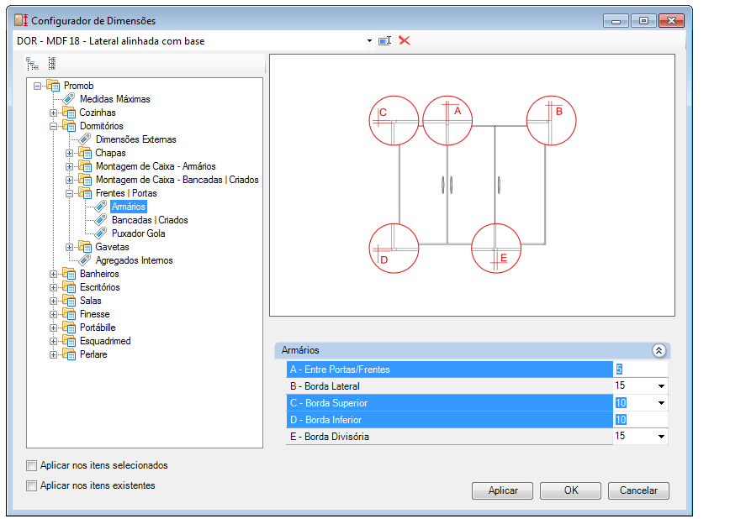The image size is (730, 519).
Task: Select row A - Entre Portas/Frentes
Action: [x=449, y=370]
